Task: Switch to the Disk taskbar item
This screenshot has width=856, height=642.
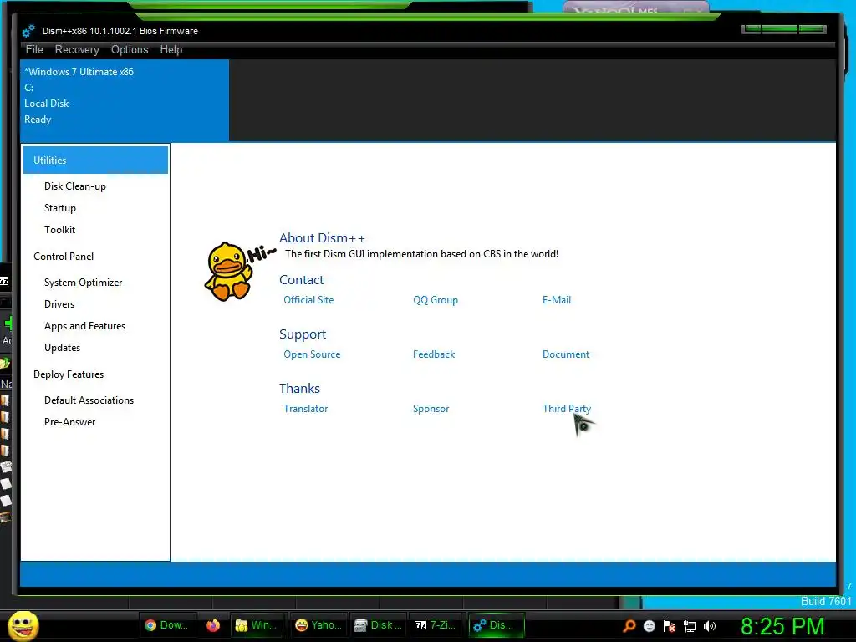Action: tap(378, 625)
